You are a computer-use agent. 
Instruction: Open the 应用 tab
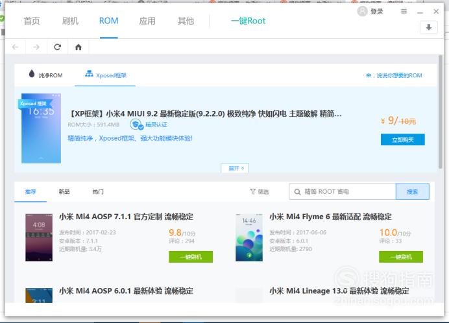(x=147, y=21)
